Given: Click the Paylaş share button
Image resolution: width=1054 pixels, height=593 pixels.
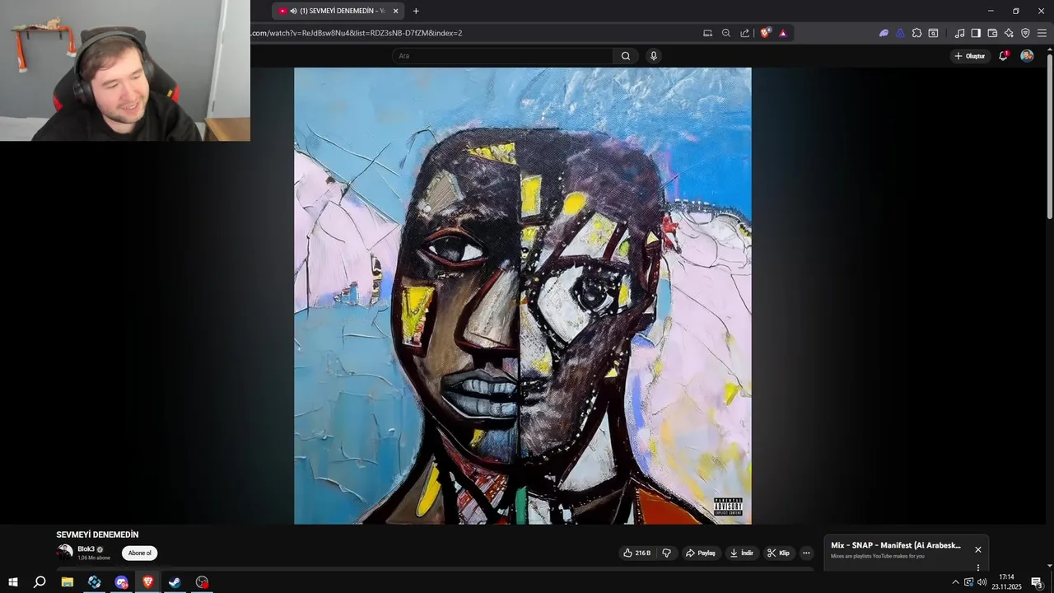Looking at the screenshot, I should [x=701, y=553].
